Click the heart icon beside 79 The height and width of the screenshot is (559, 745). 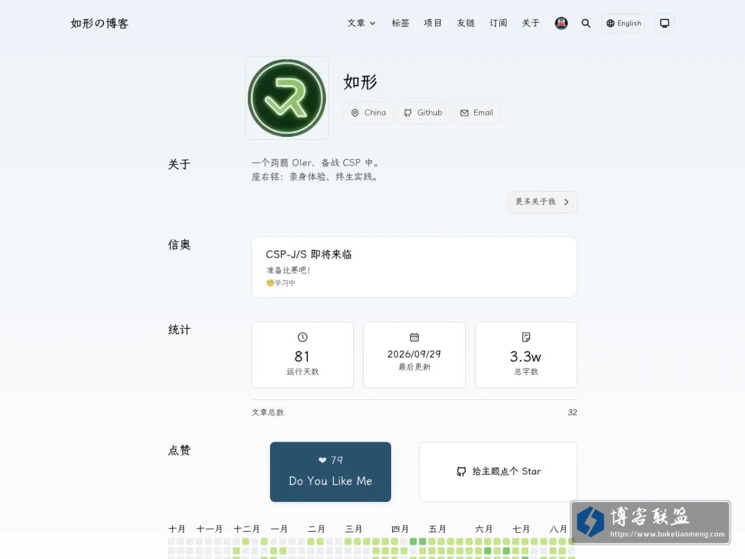[322, 460]
